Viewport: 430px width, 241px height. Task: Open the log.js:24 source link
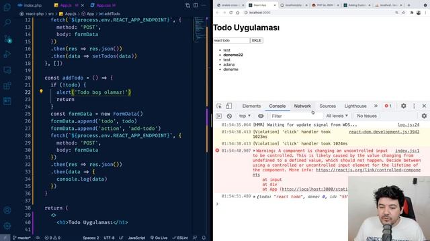408,125
